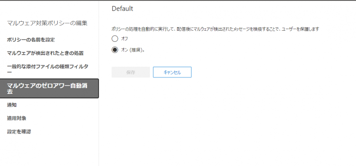Click the blank area below the 設定を確認 item
Screen dimensions: 356x166
click(49, 150)
